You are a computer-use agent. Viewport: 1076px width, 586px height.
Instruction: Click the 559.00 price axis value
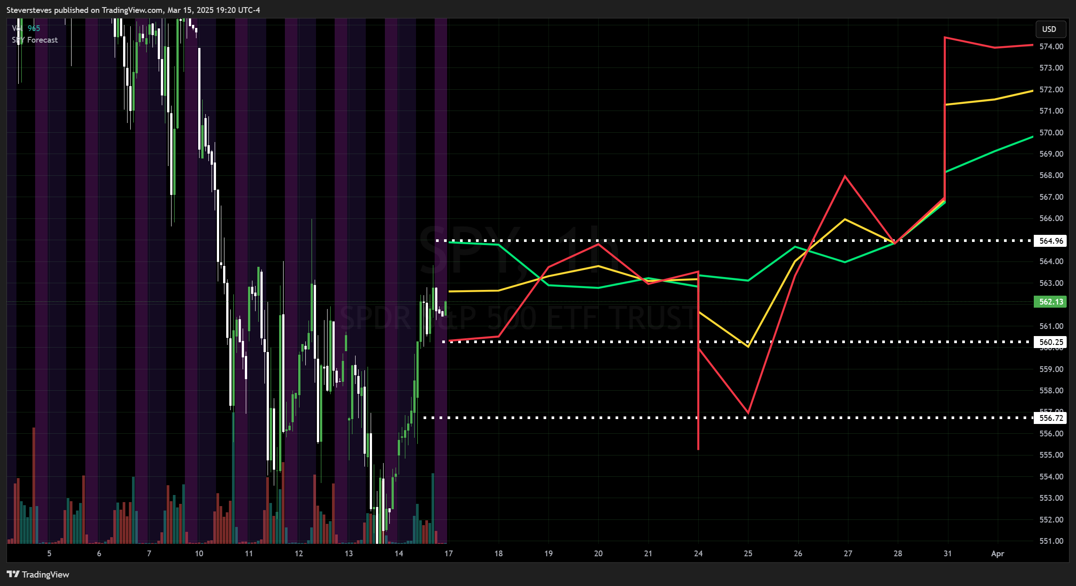tap(1051, 369)
